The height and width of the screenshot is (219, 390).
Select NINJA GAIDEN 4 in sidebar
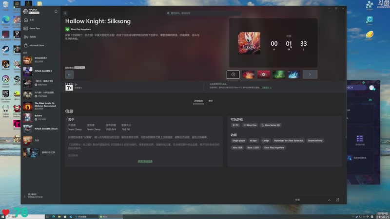click(x=40, y=71)
